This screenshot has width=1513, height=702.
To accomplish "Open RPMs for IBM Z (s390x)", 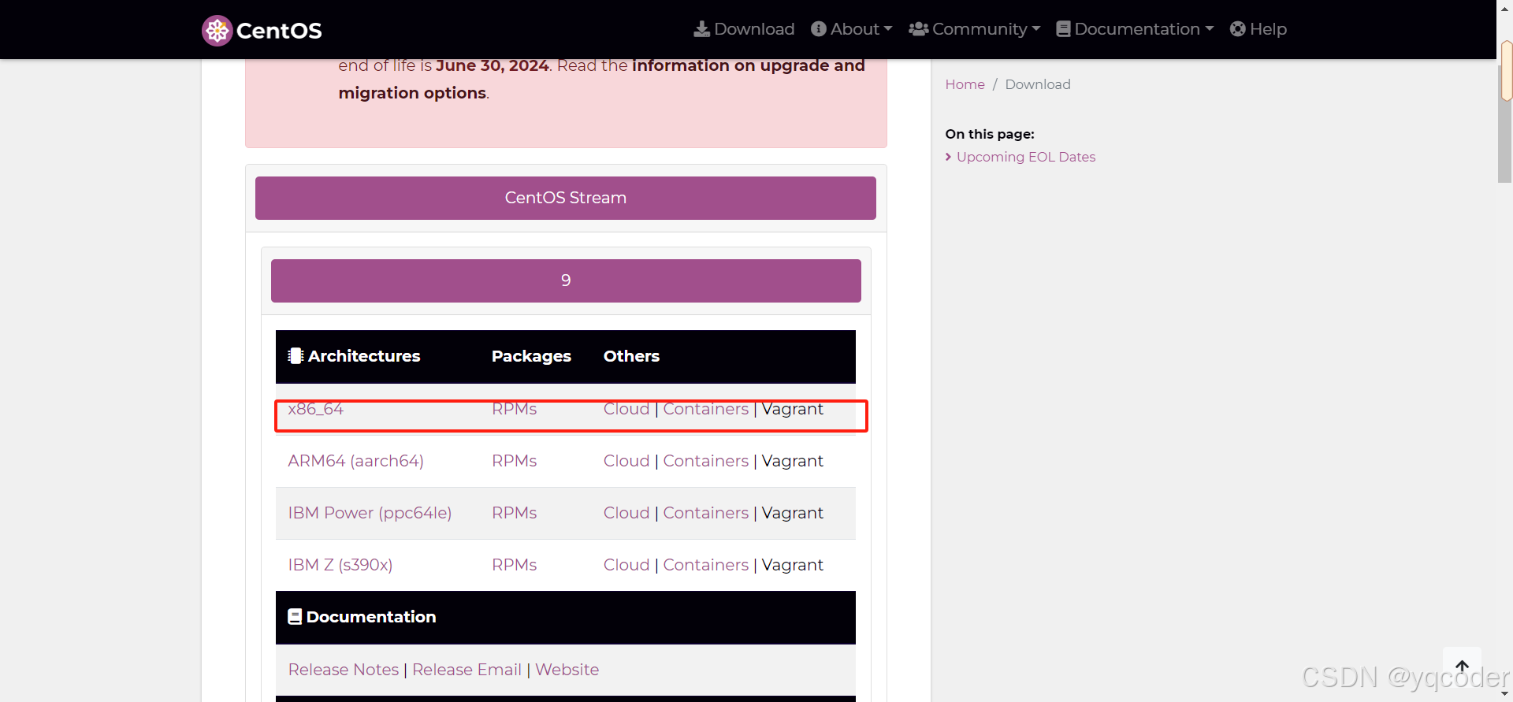I will click(x=515, y=565).
